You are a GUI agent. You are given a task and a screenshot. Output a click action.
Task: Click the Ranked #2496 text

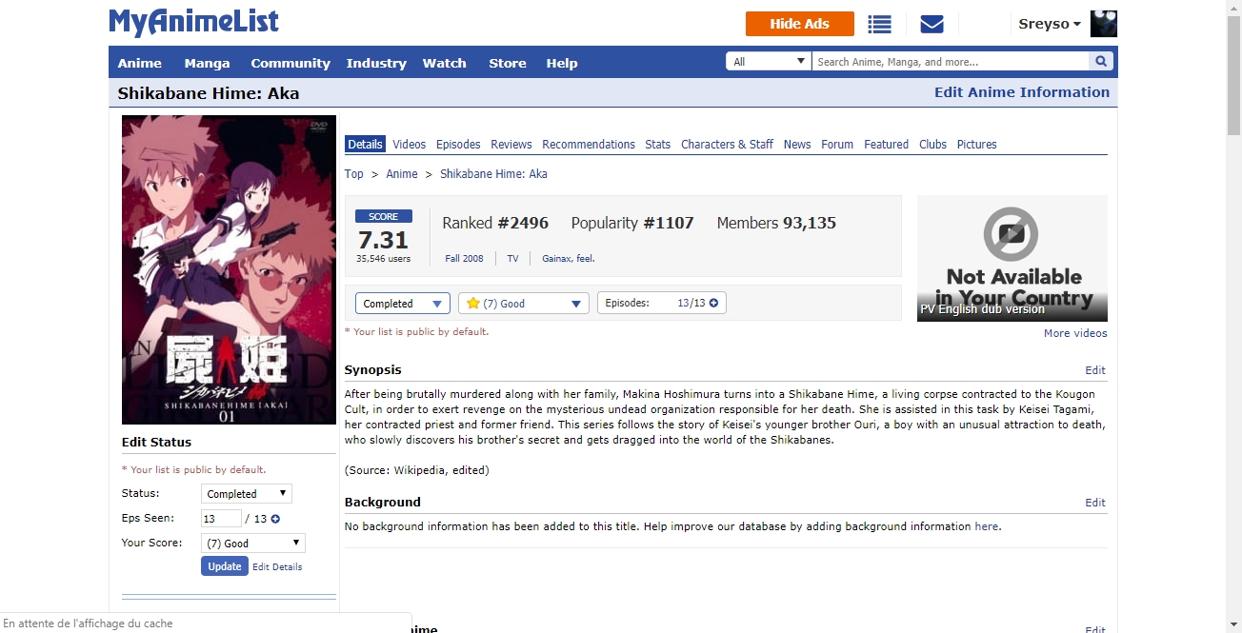[x=495, y=223]
